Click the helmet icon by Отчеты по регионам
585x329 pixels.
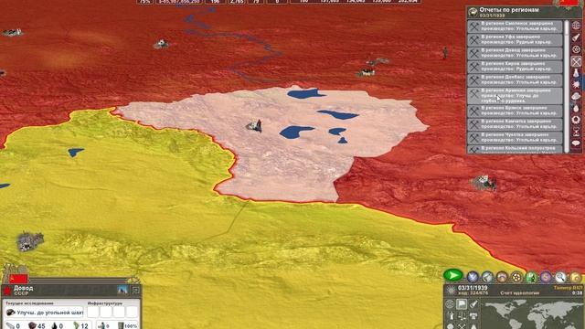[473, 12]
